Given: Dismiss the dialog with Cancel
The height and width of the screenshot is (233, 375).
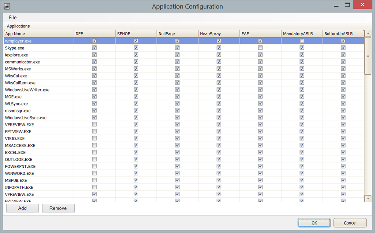Looking at the screenshot, I should [x=350, y=223].
